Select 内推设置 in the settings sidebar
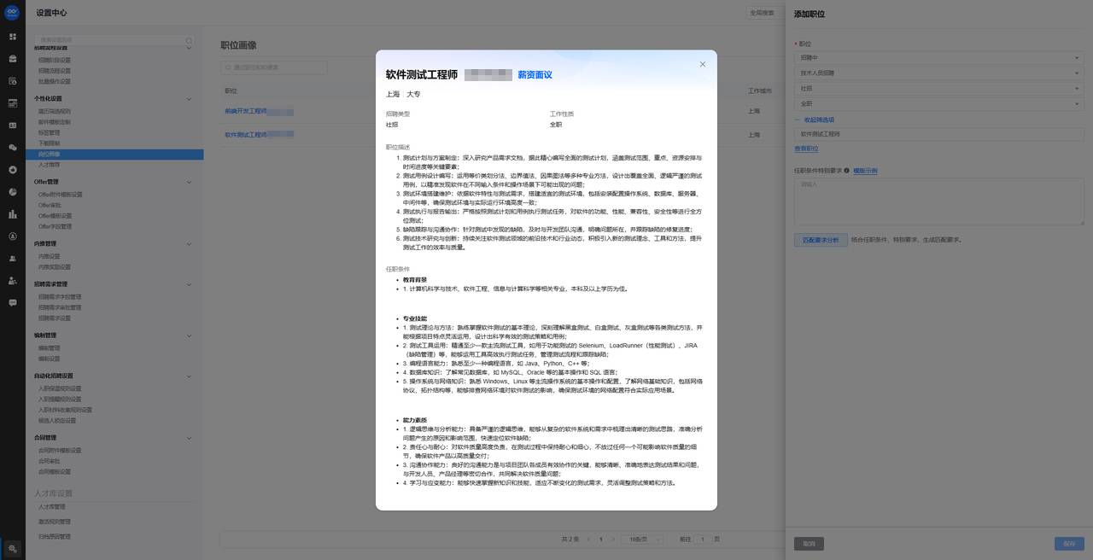 pos(49,256)
